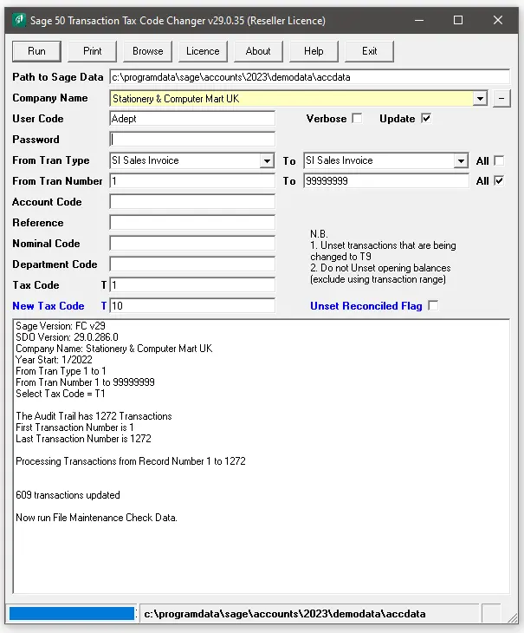Click the From Tran Number field
524x633 pixels.
tap(192, 181)
